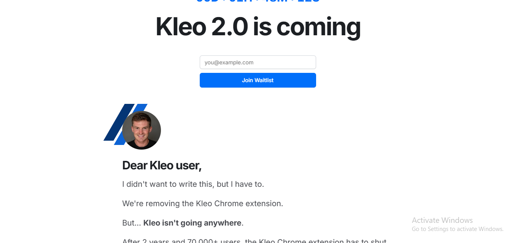Click "2.0" in the main headline
This screenshot has width=517, height=243.
[230, 27]
